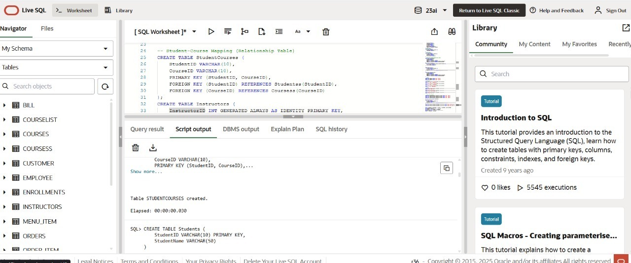
Task: Click Return to Live SQL Classic button
Action: 489,10
